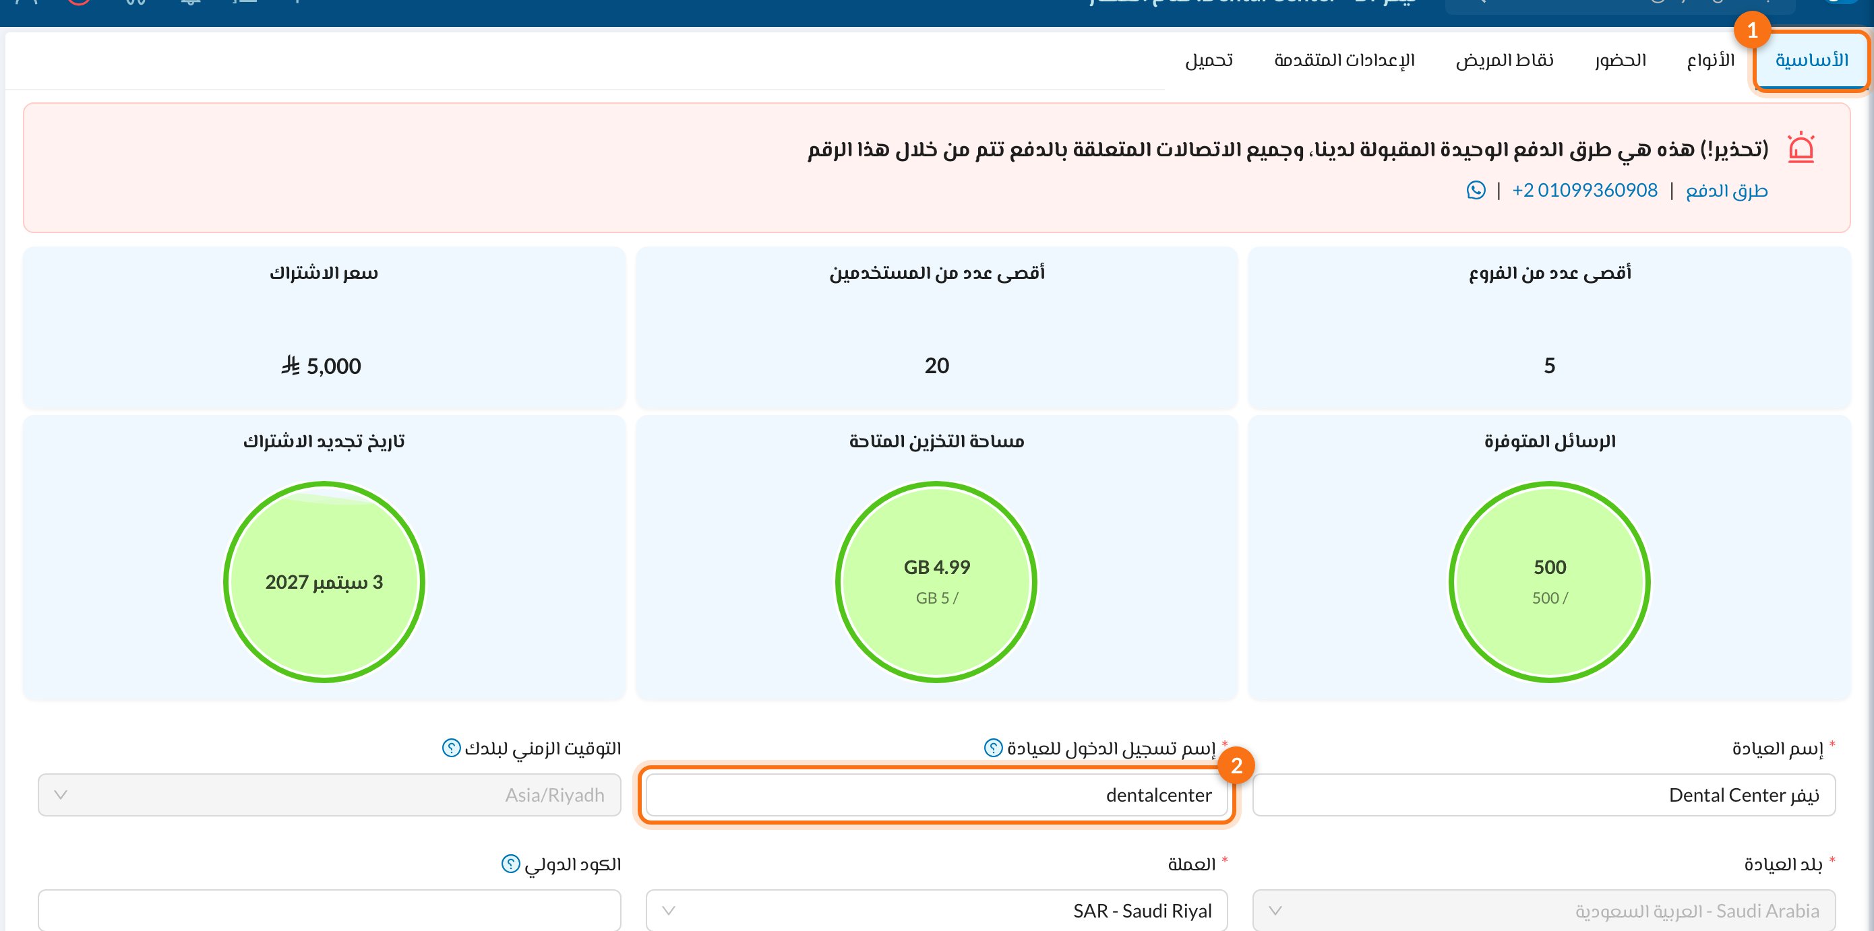Click the سعر الاشتراك heading
Image resolution: width=1874 pixels, height=931 pixels.
(324, 274)
